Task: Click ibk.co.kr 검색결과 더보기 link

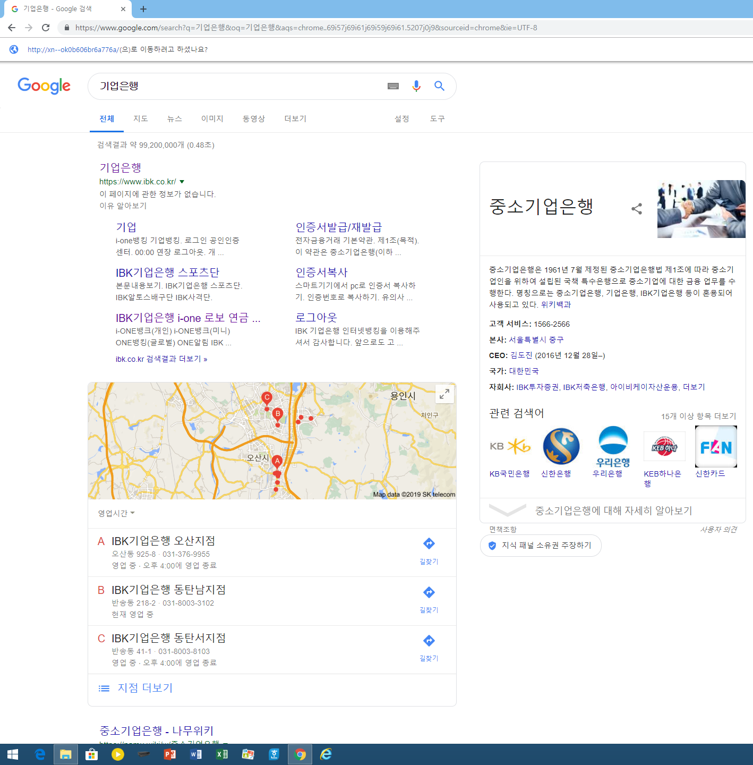Action: (x=161, y=359)
